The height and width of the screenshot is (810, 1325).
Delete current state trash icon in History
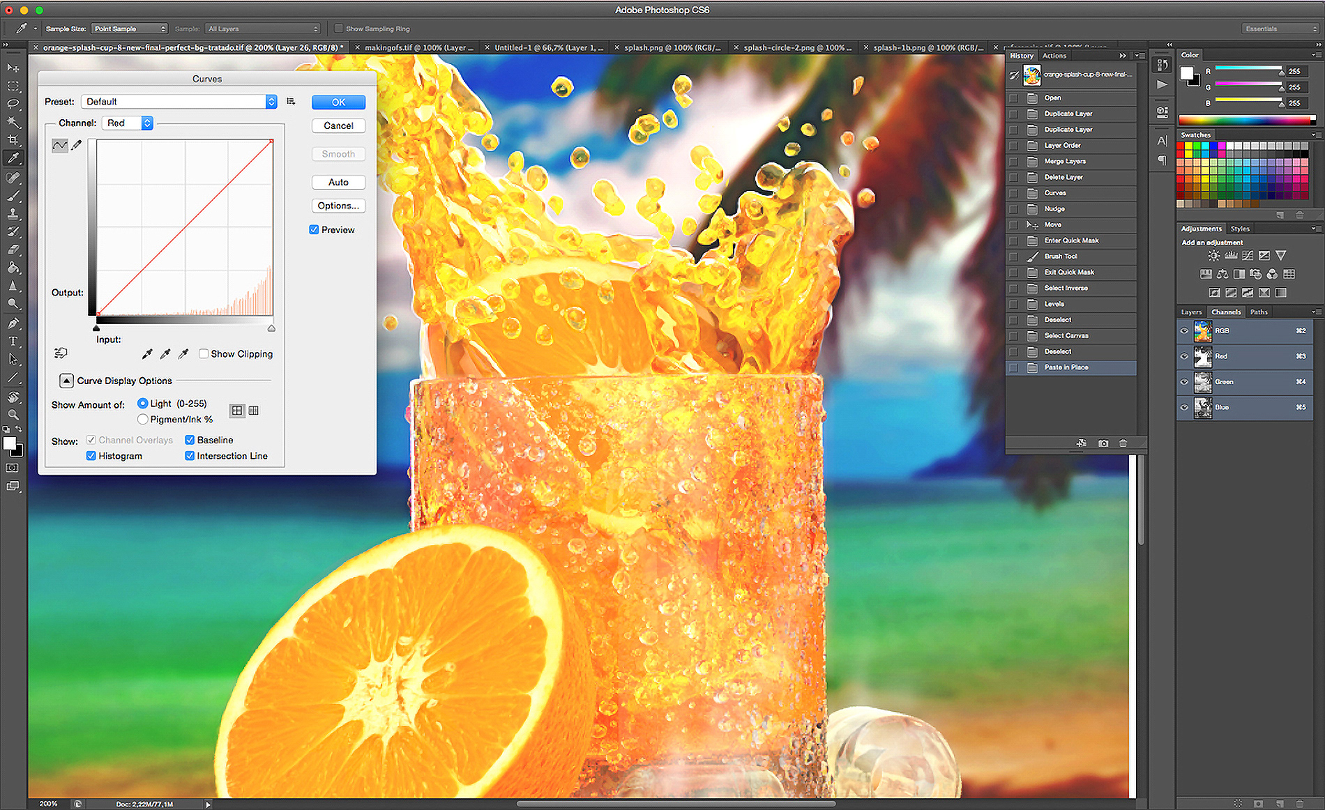(x=1123, y=443)
